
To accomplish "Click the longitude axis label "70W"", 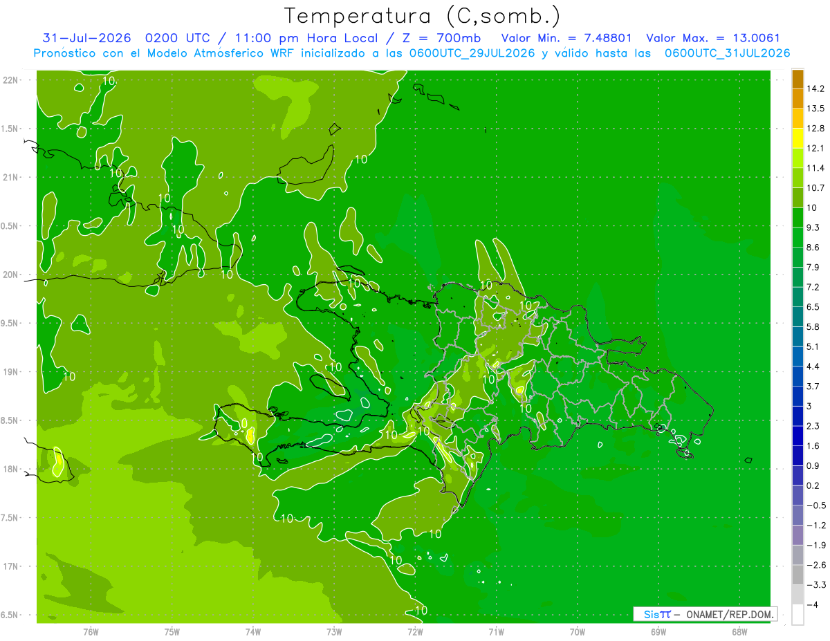I will 578,631.
